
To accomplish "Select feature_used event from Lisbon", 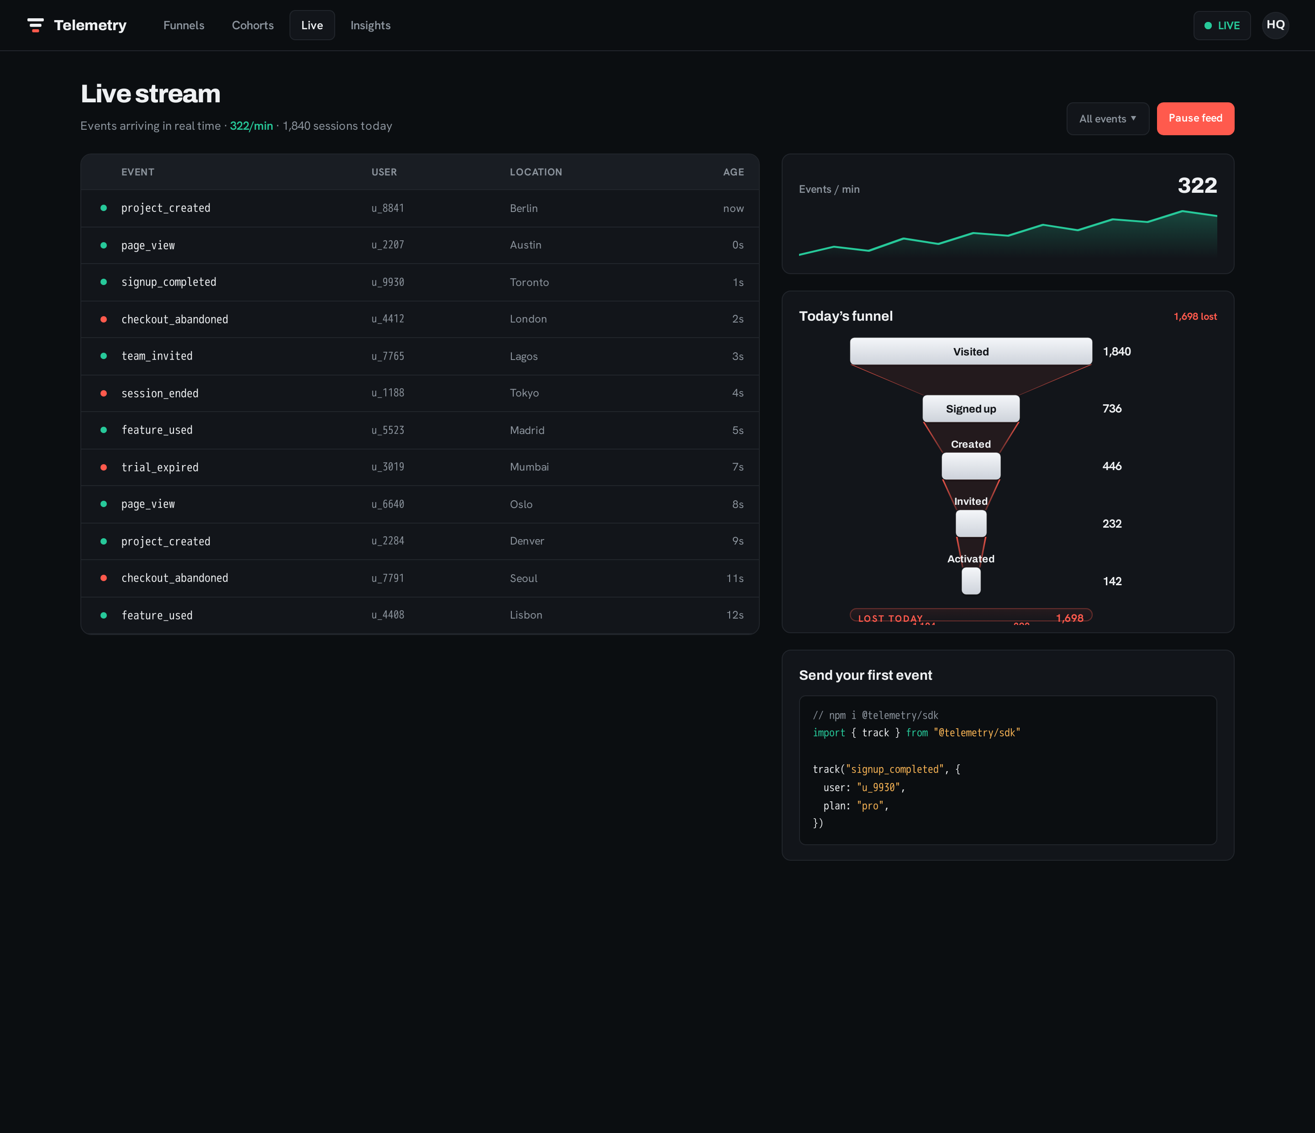I will [x=420, y=615].
